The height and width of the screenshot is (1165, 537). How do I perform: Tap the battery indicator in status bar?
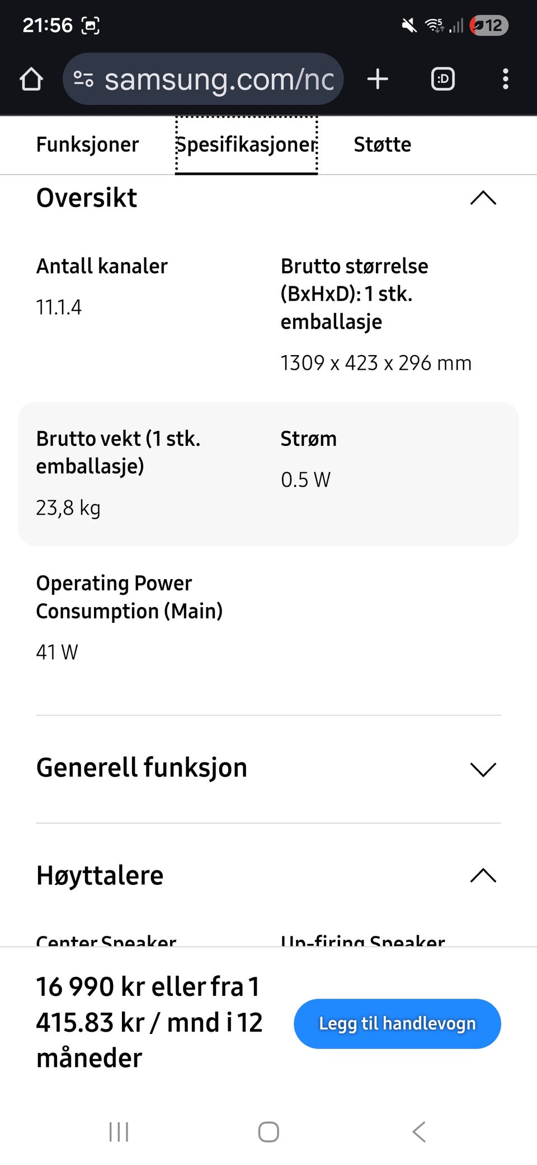click(489, 25)
